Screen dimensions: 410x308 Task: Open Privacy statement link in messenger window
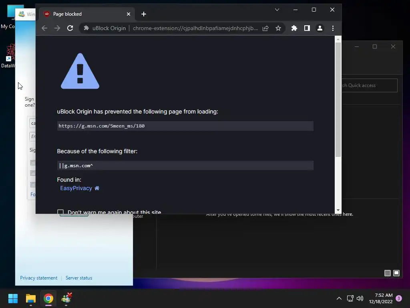click(39, 278)
